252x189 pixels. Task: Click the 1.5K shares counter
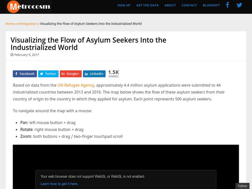coord(113,73)
